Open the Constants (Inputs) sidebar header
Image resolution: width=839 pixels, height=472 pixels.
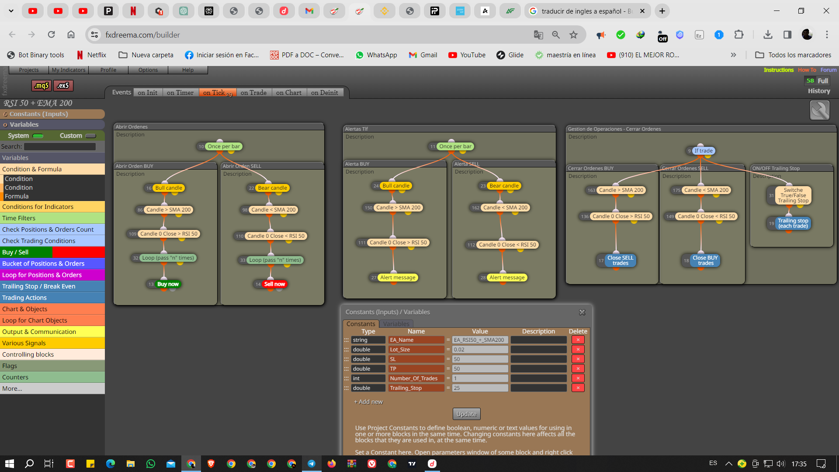click(52, 114)
